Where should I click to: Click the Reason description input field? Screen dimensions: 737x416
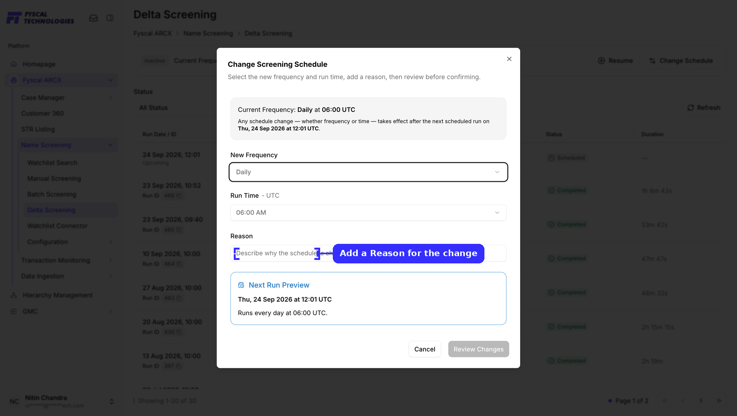point(368,253)
